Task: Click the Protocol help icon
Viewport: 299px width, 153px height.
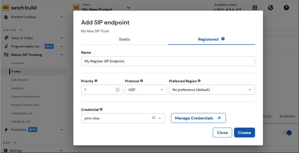Action: [x=141, y=81]
